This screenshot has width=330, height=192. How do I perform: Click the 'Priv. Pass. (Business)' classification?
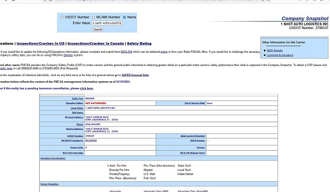(123, 178)
